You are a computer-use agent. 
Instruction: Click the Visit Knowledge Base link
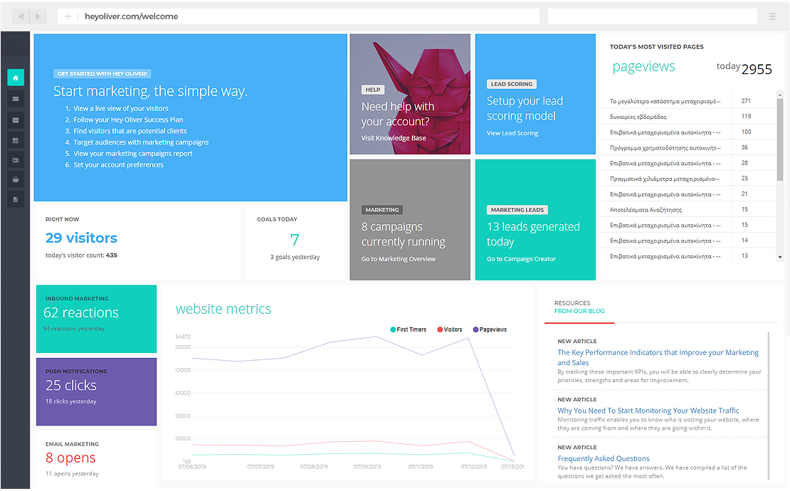coord(394,138)
